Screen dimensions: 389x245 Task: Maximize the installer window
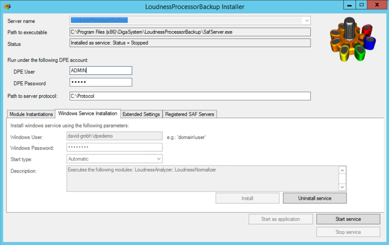pyautogui.click(x=362, y=6)
